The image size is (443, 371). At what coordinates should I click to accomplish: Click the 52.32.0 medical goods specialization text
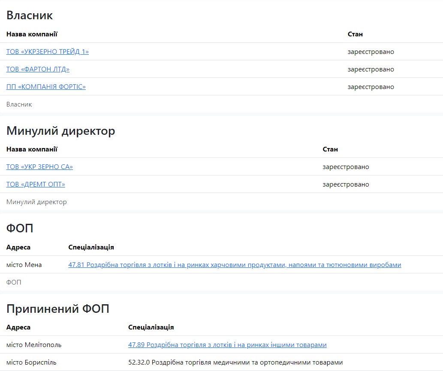pos(235,362)
